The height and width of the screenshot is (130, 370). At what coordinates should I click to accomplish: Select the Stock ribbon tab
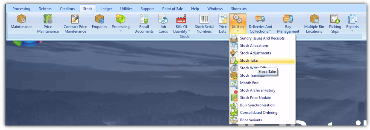88,9
